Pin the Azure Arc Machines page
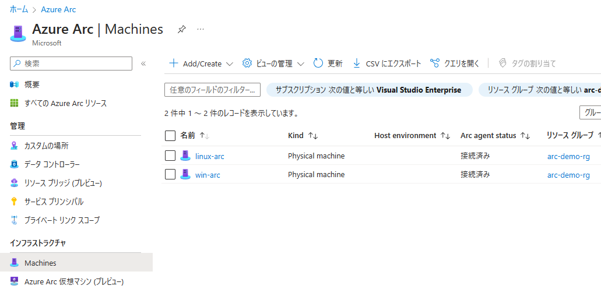The height and width of the screenshot is (289, 601). point(182,30)
